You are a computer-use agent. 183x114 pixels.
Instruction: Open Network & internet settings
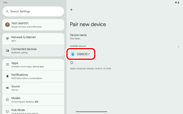[x=33, y=39]
